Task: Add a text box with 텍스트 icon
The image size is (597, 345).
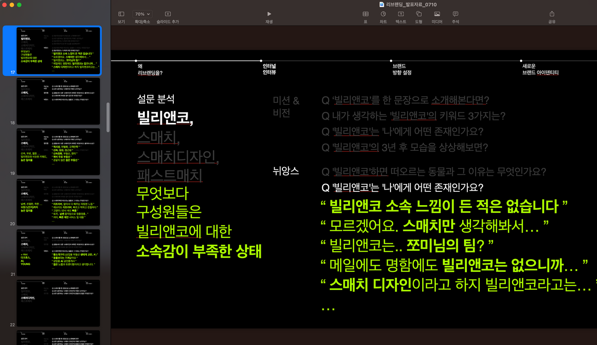Action: 401,14
